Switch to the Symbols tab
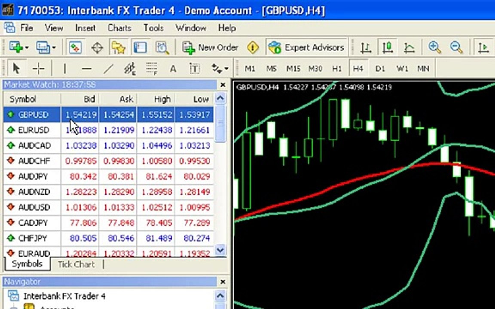This screenshot has width=495, height=309. tap(27, 264)
